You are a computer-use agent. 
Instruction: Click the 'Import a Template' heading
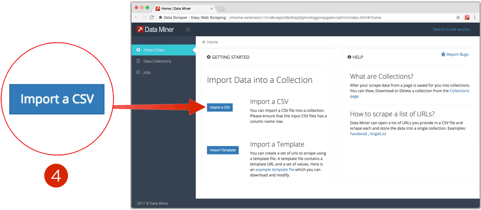(x=277, y=144)
